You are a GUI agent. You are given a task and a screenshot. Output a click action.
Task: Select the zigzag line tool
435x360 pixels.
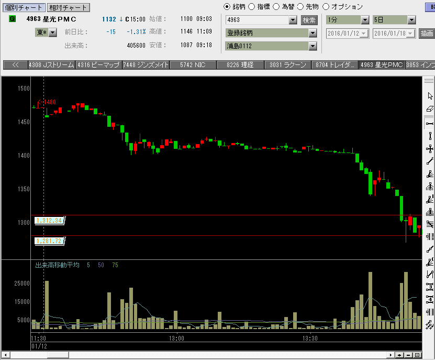tap(430, 275)
